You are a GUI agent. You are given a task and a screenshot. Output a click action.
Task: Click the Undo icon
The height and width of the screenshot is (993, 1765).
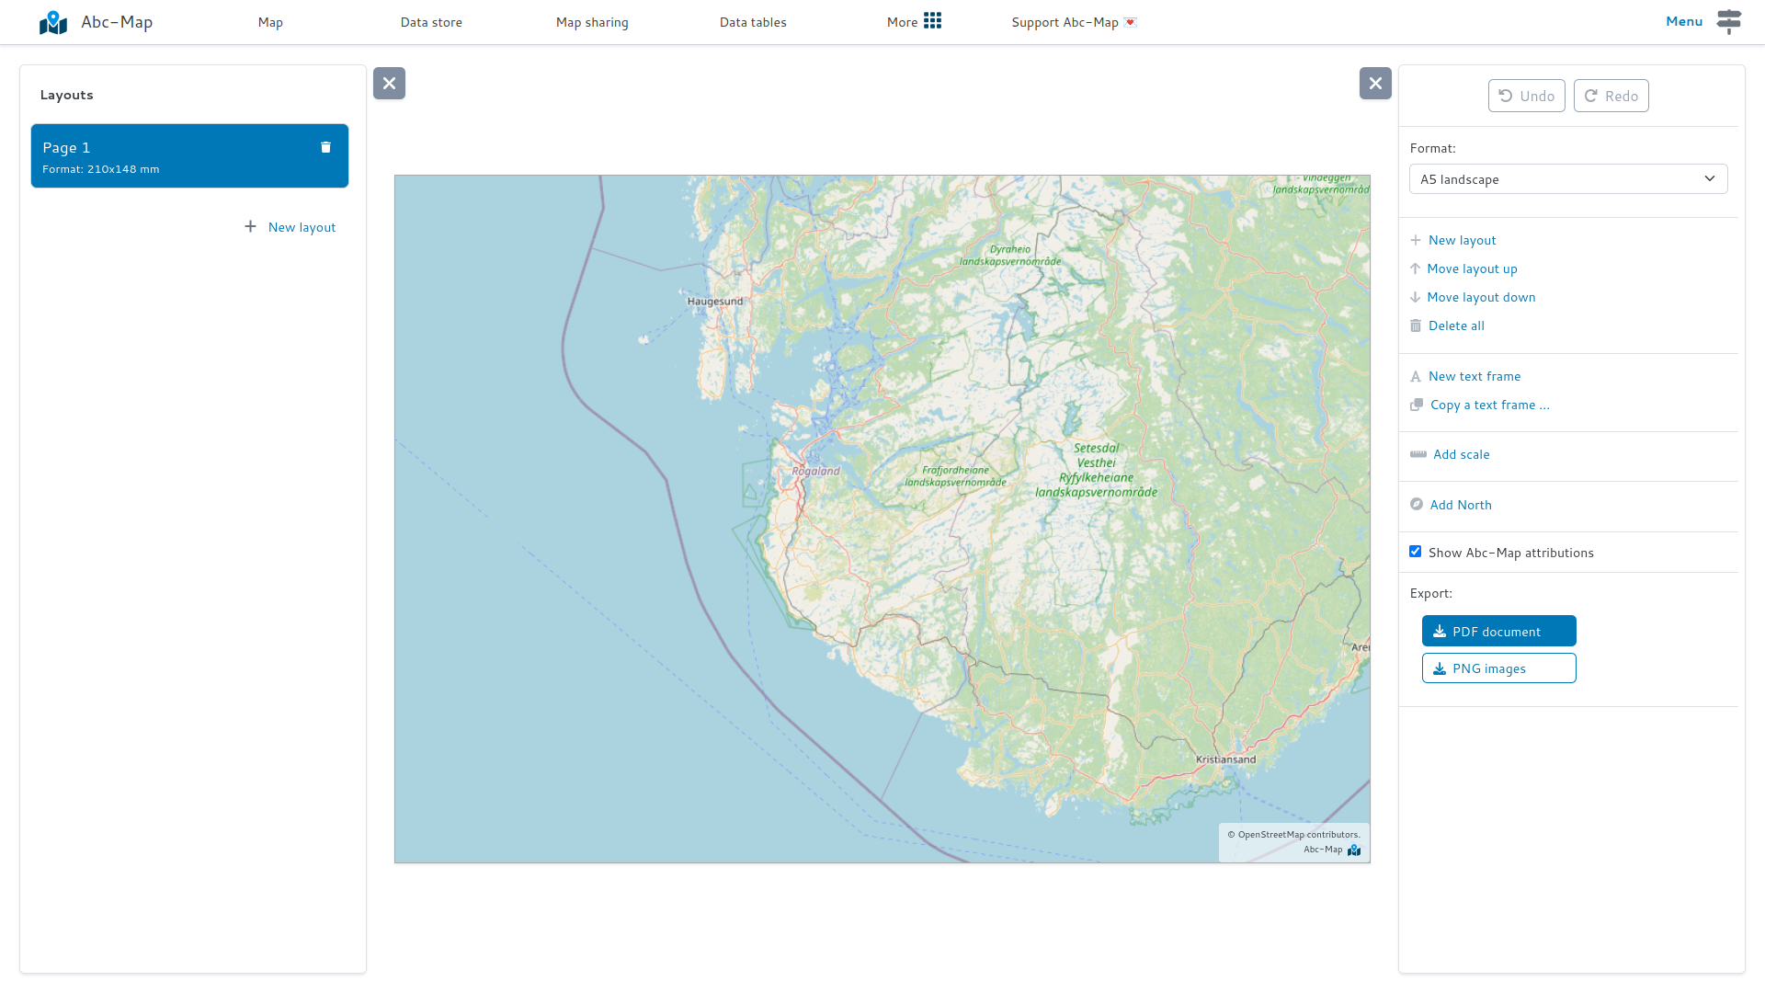coord(1504,95)
